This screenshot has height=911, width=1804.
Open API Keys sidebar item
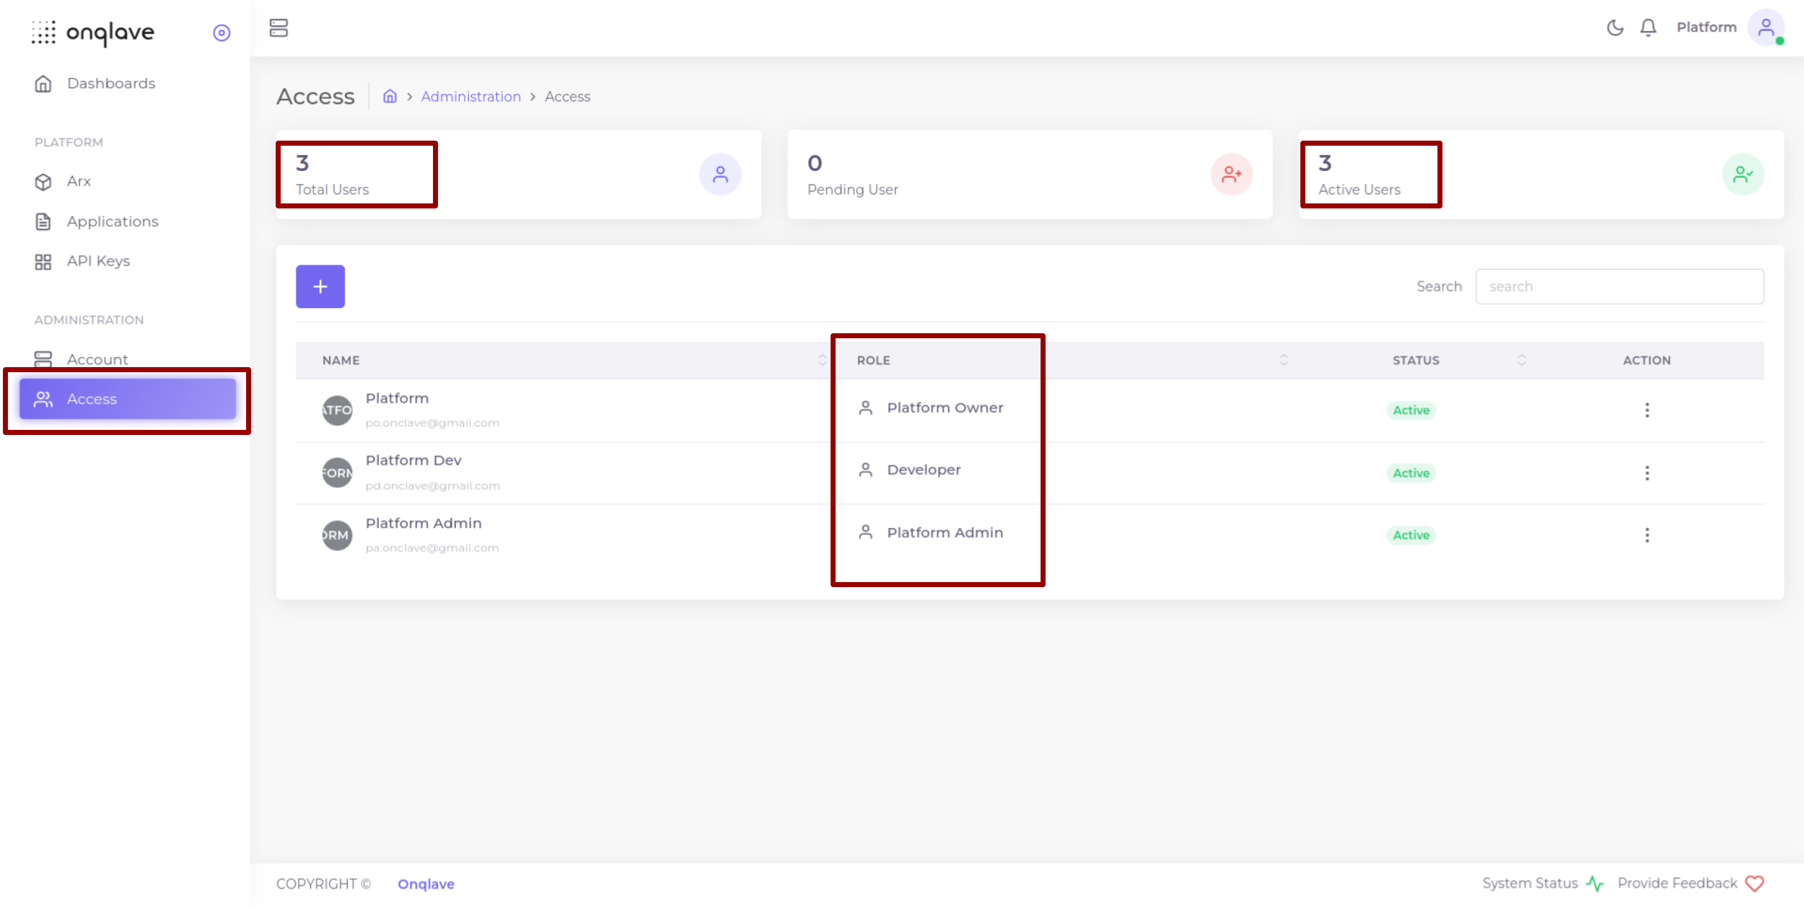point(98,261)
